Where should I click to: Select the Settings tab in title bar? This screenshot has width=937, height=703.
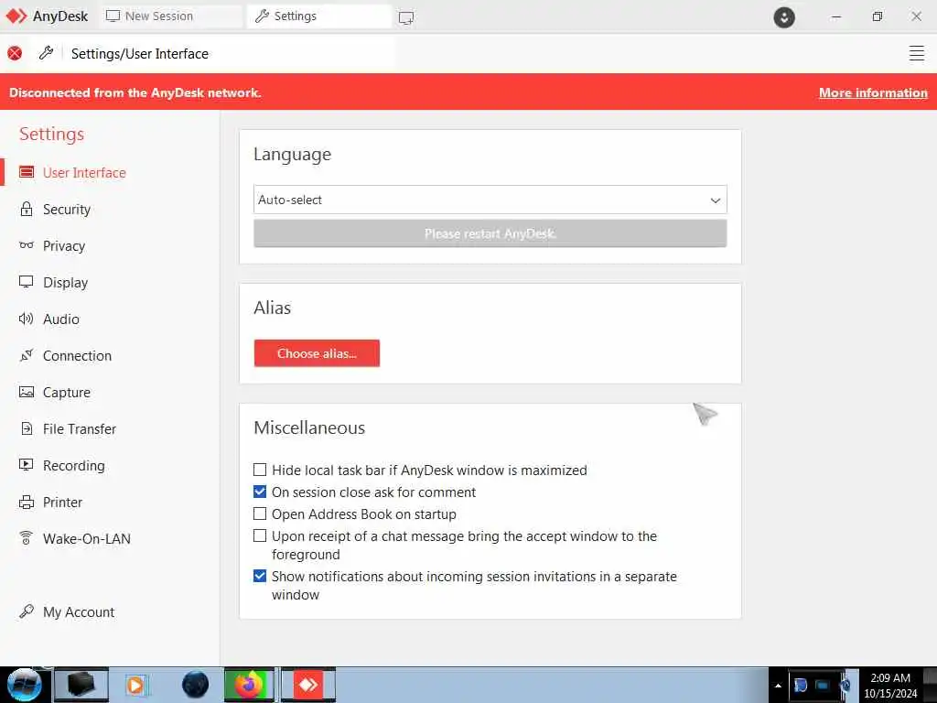(319, 16)
